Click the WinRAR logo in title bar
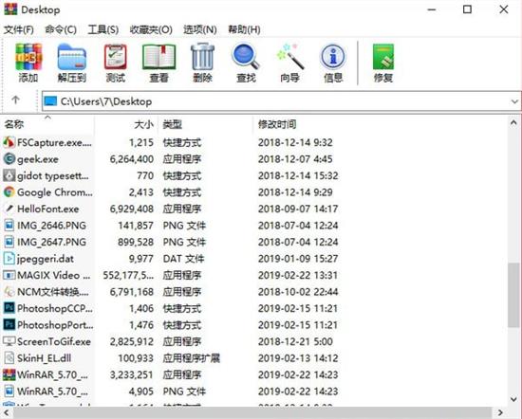 pyautogui.click(x=10, y=9)
